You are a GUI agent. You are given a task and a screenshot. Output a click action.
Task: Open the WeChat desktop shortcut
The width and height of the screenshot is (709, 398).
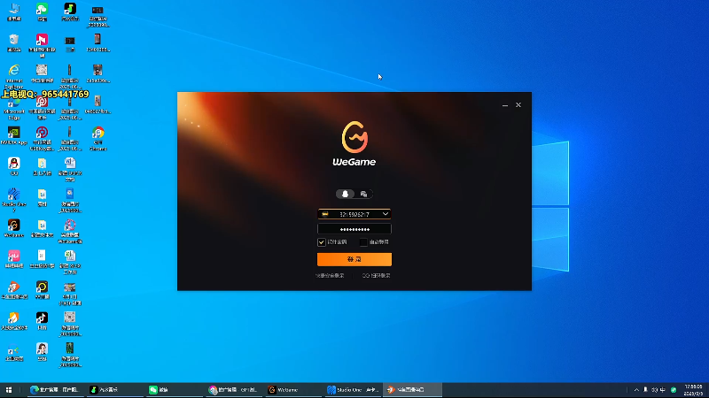(x=42, y=11)
